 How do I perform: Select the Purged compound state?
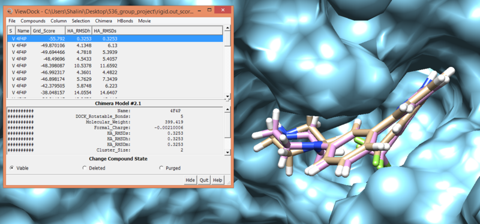[161, 168]
